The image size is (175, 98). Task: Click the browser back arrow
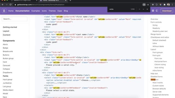point(3,5)
